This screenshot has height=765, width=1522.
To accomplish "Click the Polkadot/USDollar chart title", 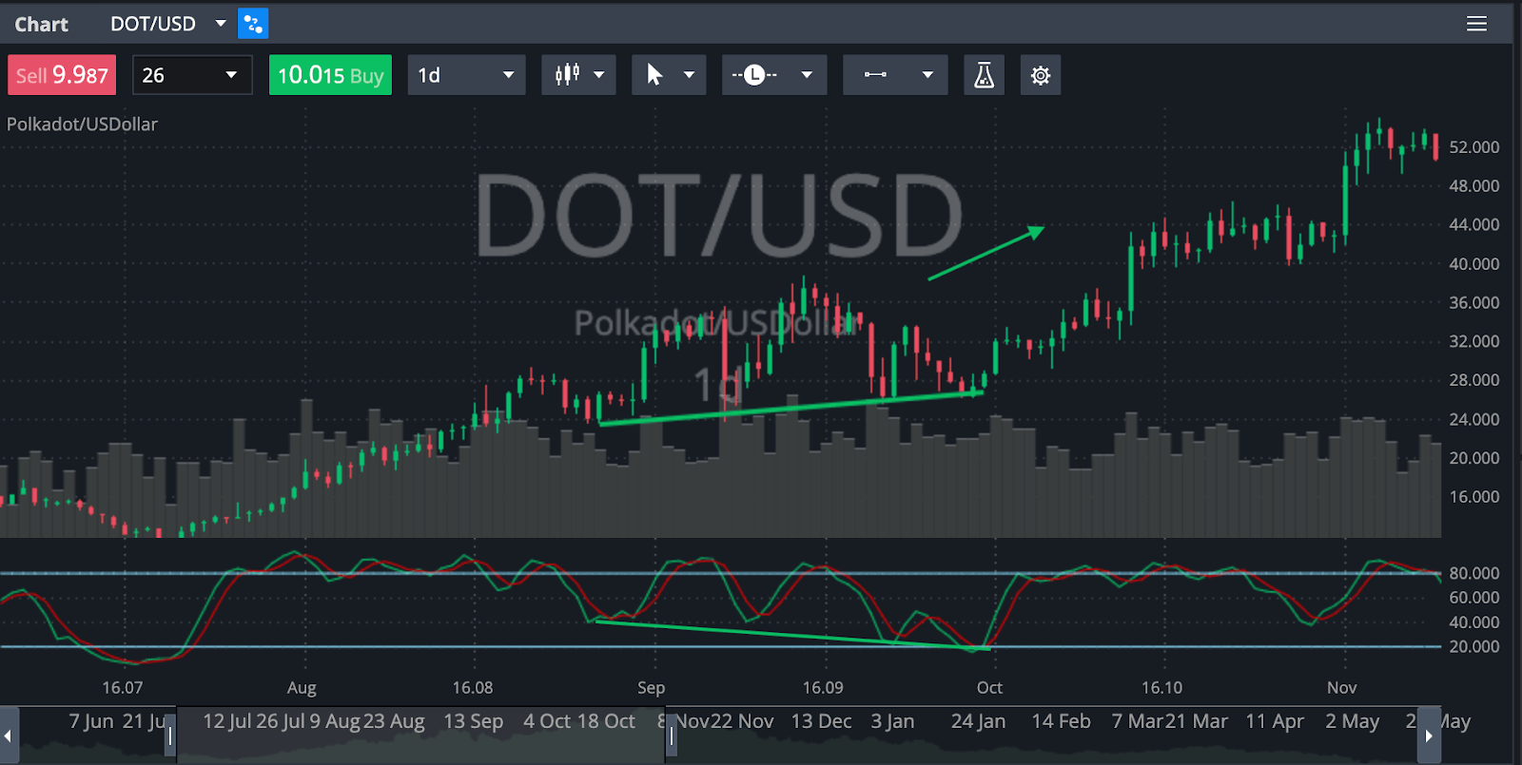I will tap(82, 124).
